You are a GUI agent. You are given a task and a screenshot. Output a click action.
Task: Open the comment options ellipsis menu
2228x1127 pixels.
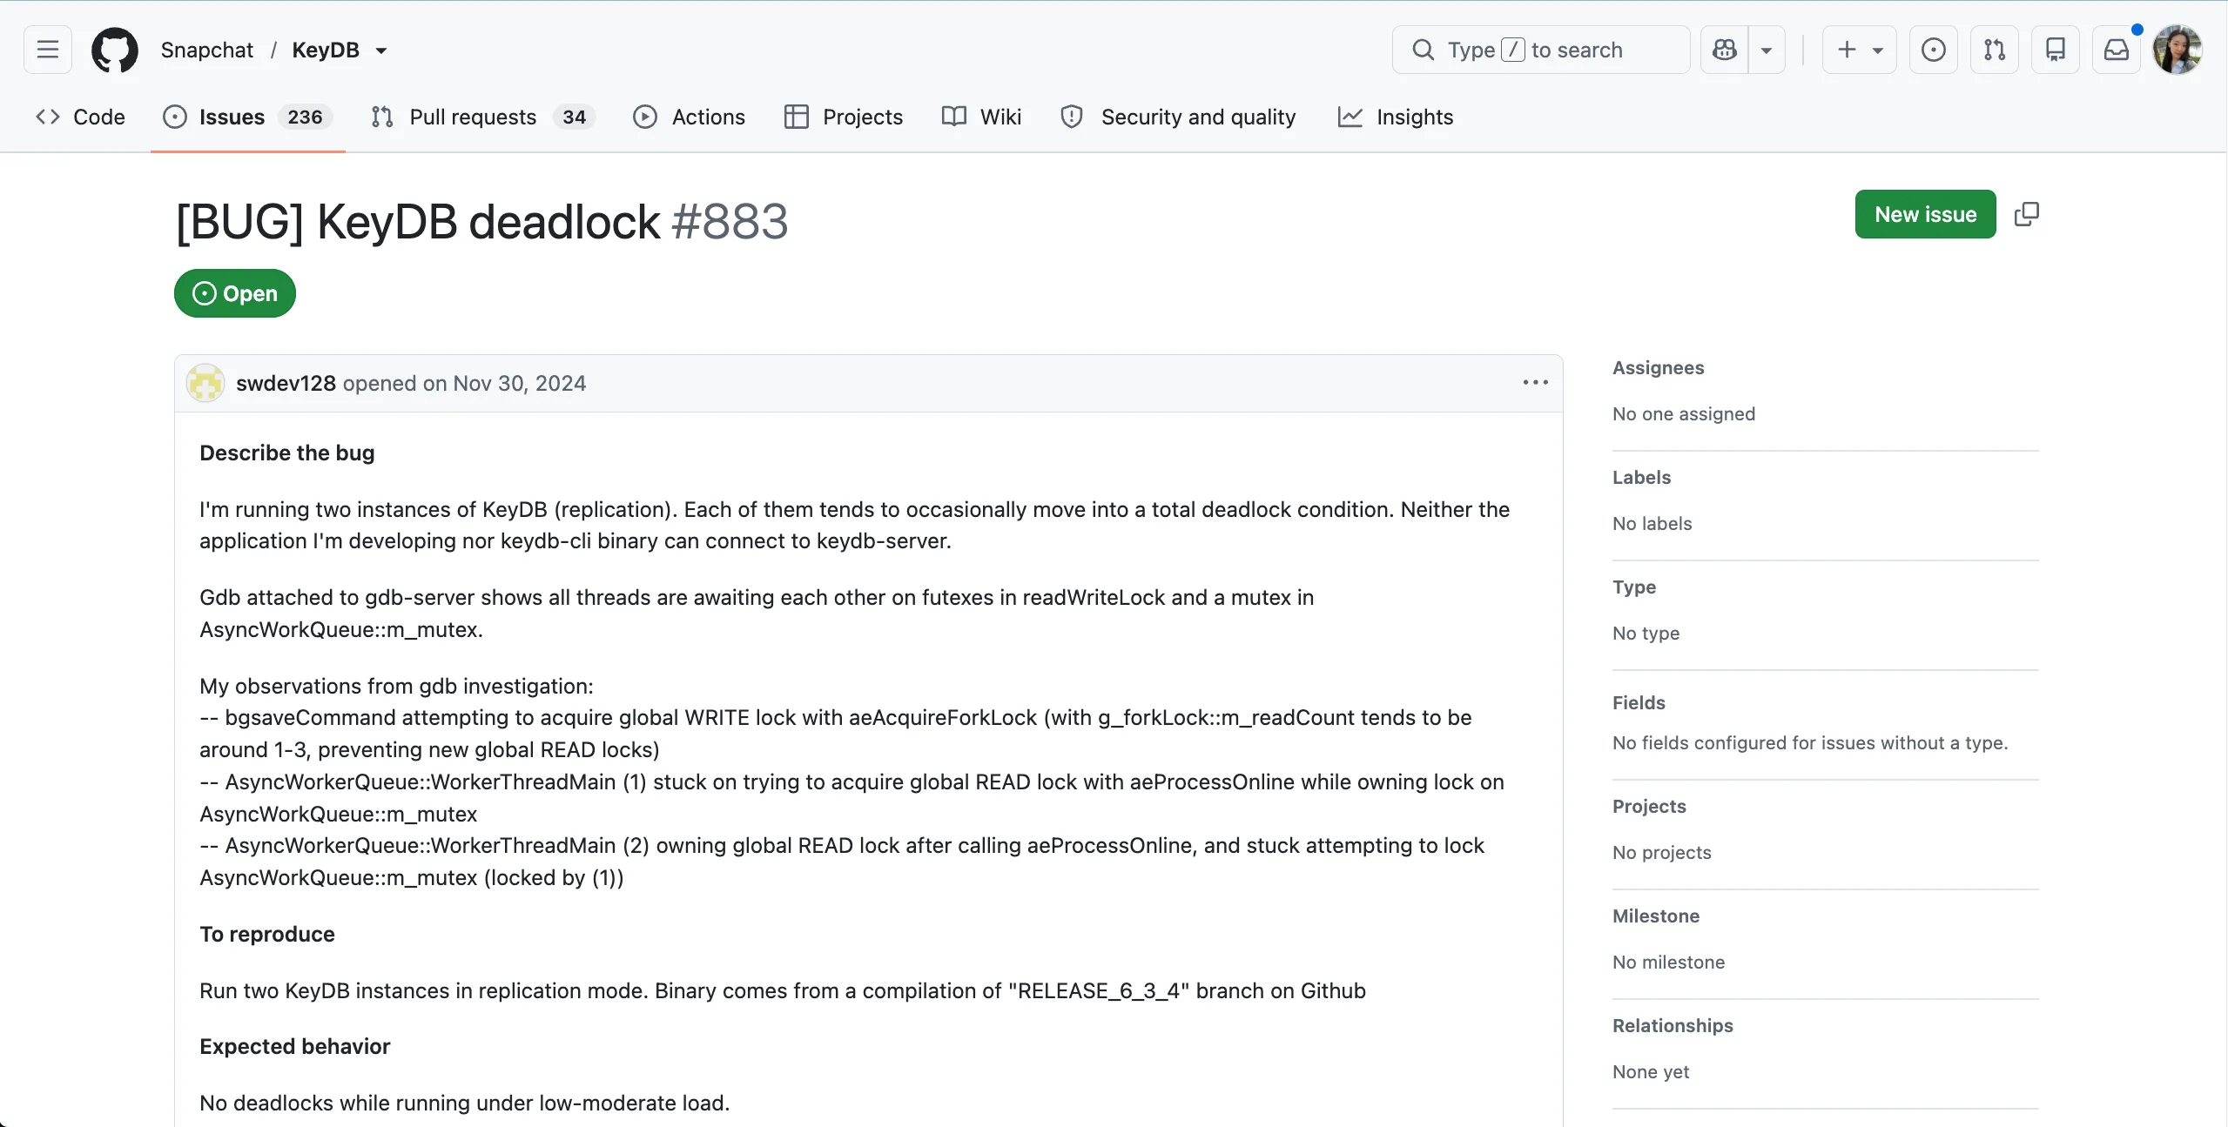(x=1535, y=383)
